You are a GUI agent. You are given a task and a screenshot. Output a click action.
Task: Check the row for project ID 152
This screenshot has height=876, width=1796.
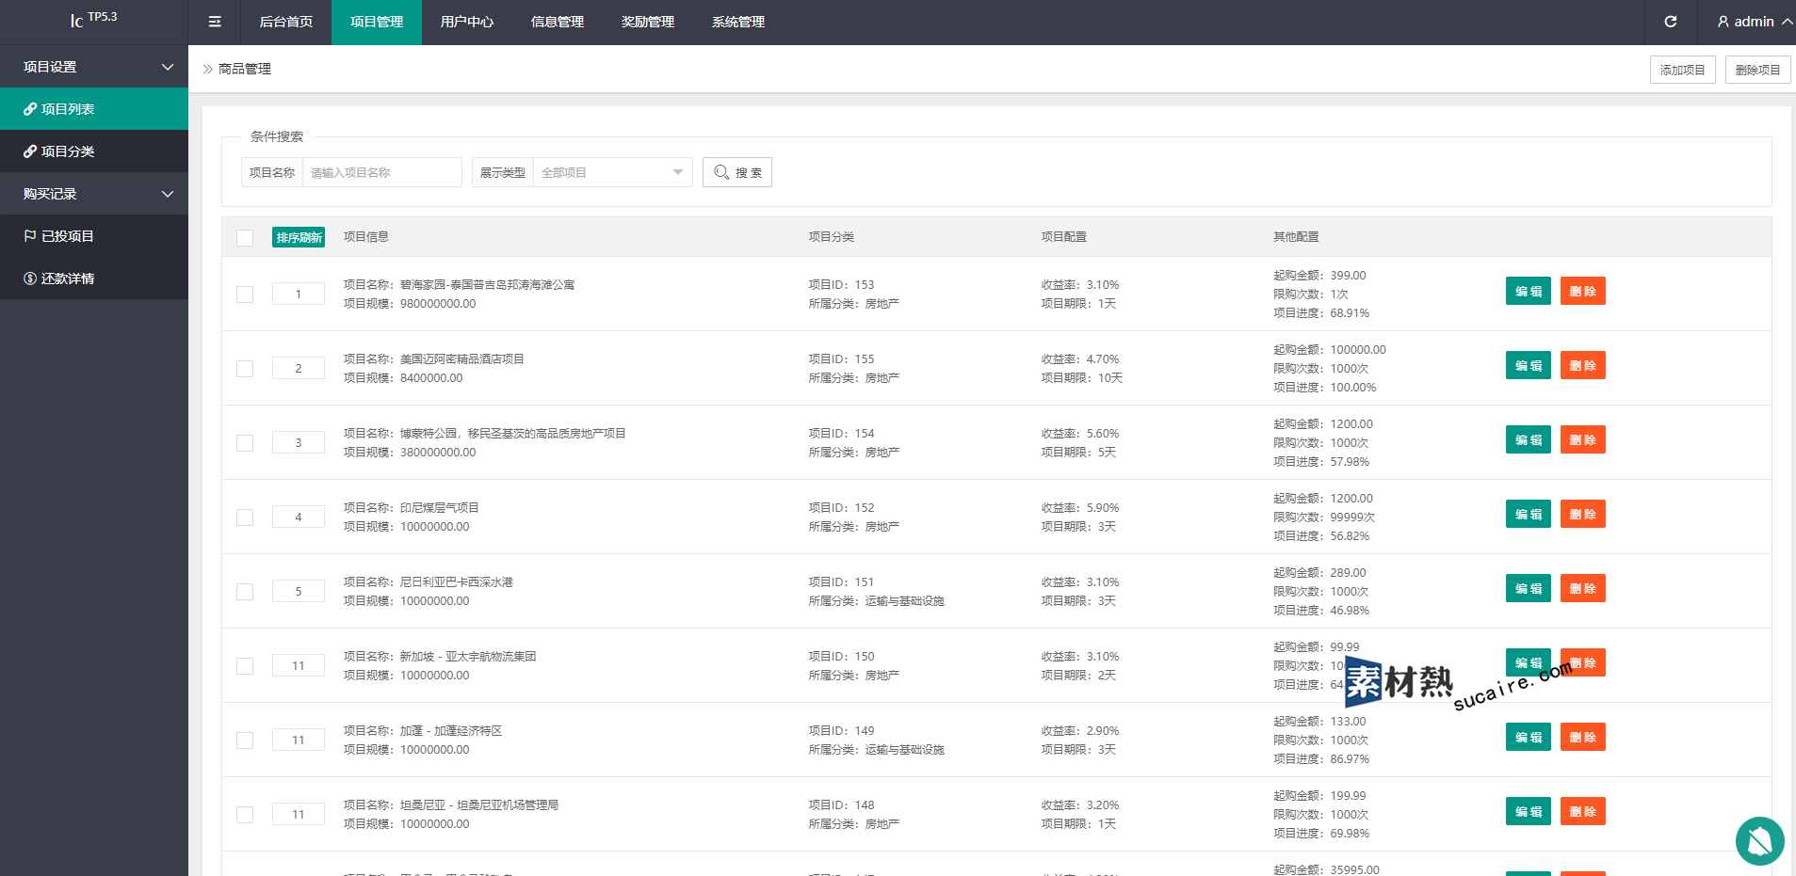(245, 518)
